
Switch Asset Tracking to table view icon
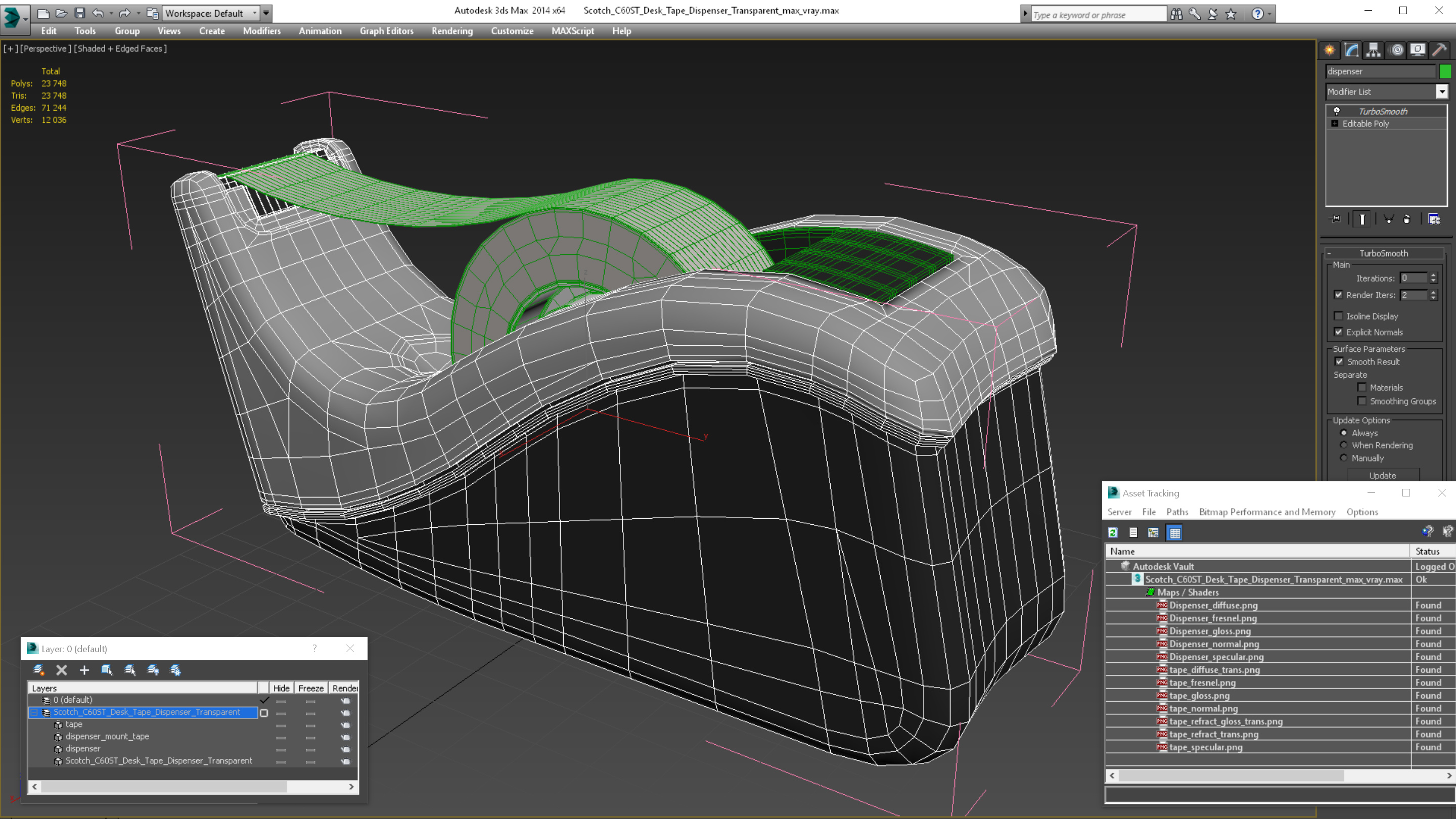(x=1175, y=532)
